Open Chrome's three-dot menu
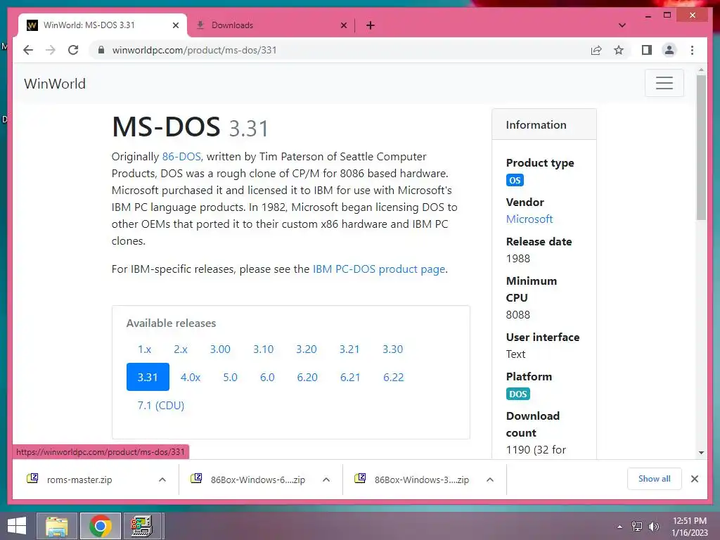 point(693,50)
